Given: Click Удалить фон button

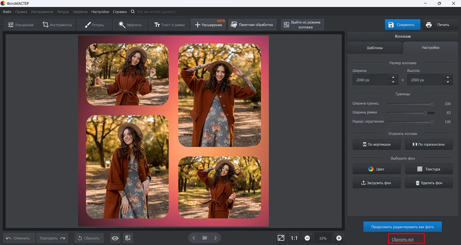Looking at the screenshot, I should 429,183.
